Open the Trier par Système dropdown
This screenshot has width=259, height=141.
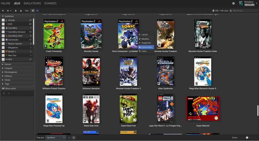pyautogui.click(x=56, y=138)
